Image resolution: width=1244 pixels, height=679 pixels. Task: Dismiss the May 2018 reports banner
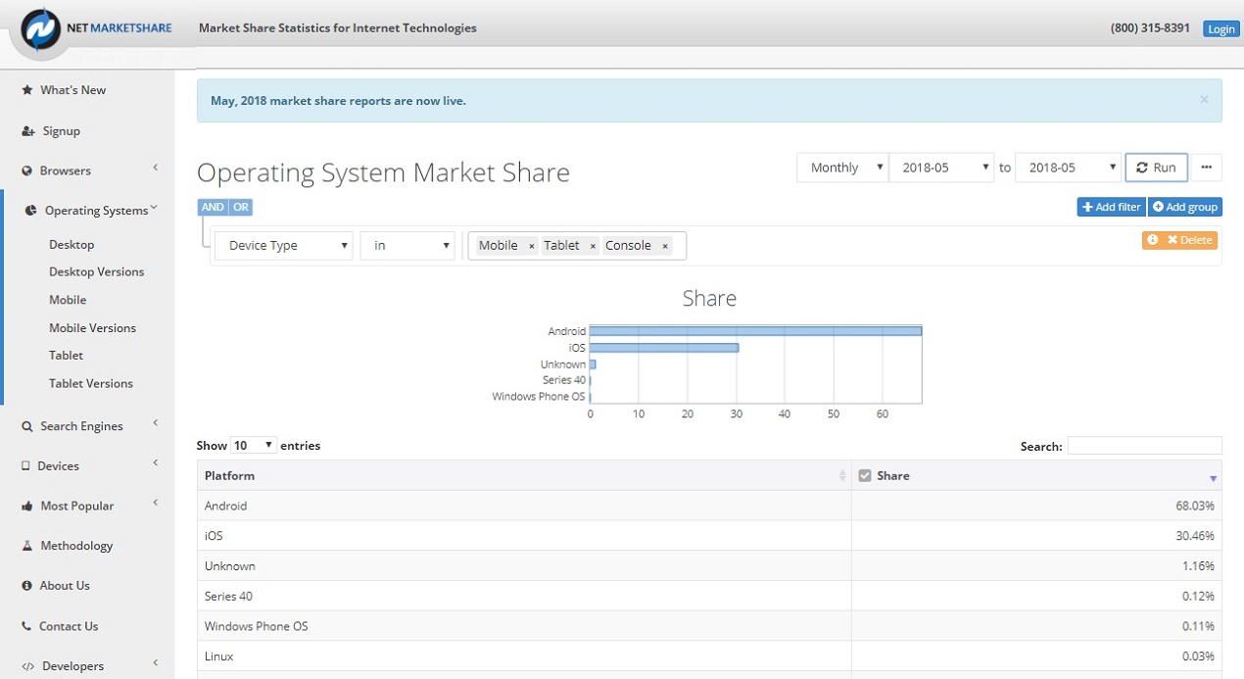point(1204,100)
